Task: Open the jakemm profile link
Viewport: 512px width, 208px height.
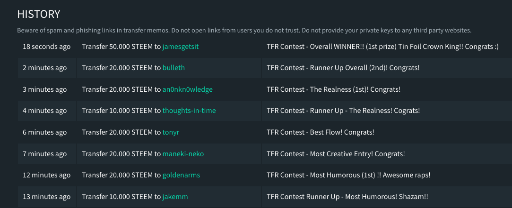Action: pos(175,197)
